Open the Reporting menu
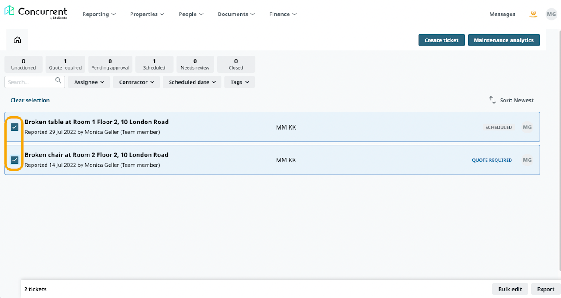Image resolution: width=561 pixels, height=298 pixels. pyautogui.click(x=99, y=14)
